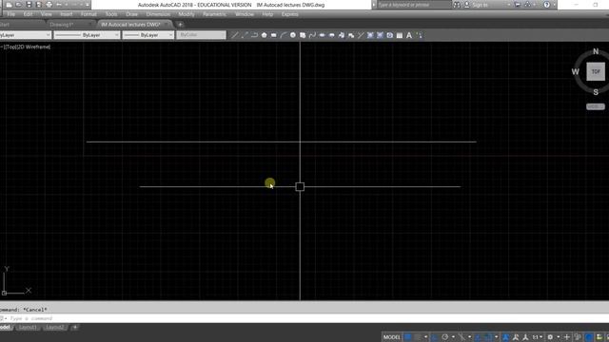Select the Rectangle tool

[274, 35]
